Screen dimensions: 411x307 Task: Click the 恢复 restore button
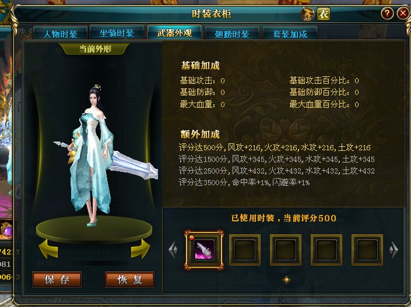click(x=129, y=280)
